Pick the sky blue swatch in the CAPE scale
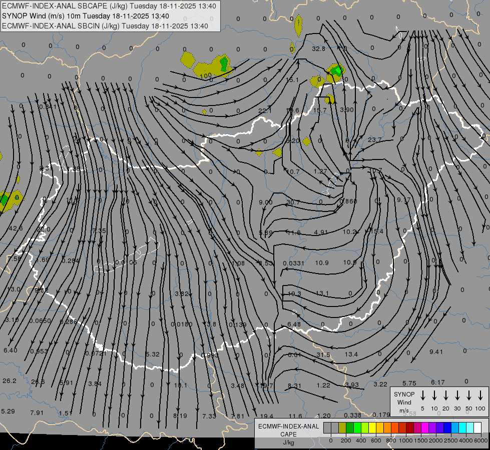The width and height of the screenshot is (490, 450). click(455, 427)
